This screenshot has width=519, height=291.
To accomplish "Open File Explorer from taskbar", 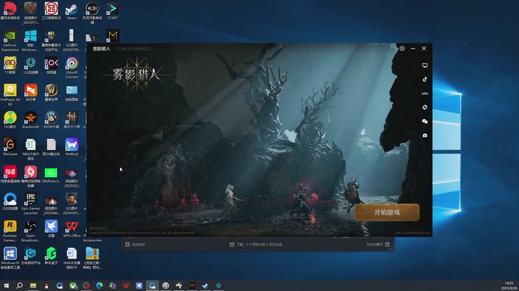I will click(33, 286).
